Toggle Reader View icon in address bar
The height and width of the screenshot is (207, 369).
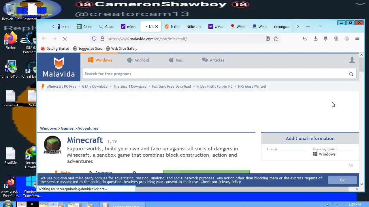click(268, 39)
